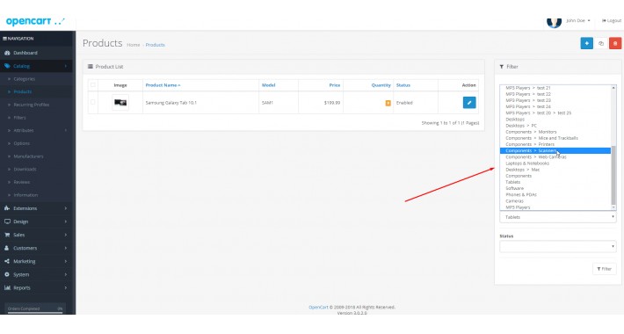Check the Samsung Galaxy Tab row checkbox

93,102
